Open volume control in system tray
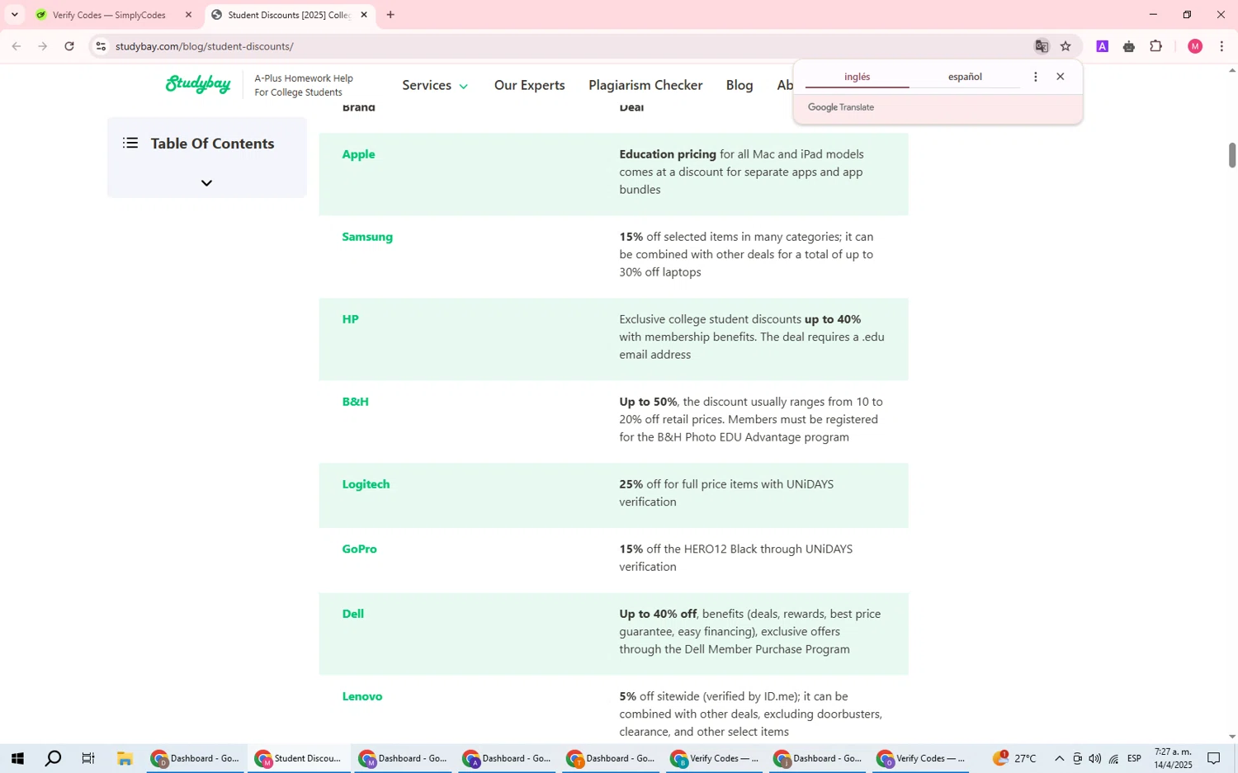 (1095, 758)
